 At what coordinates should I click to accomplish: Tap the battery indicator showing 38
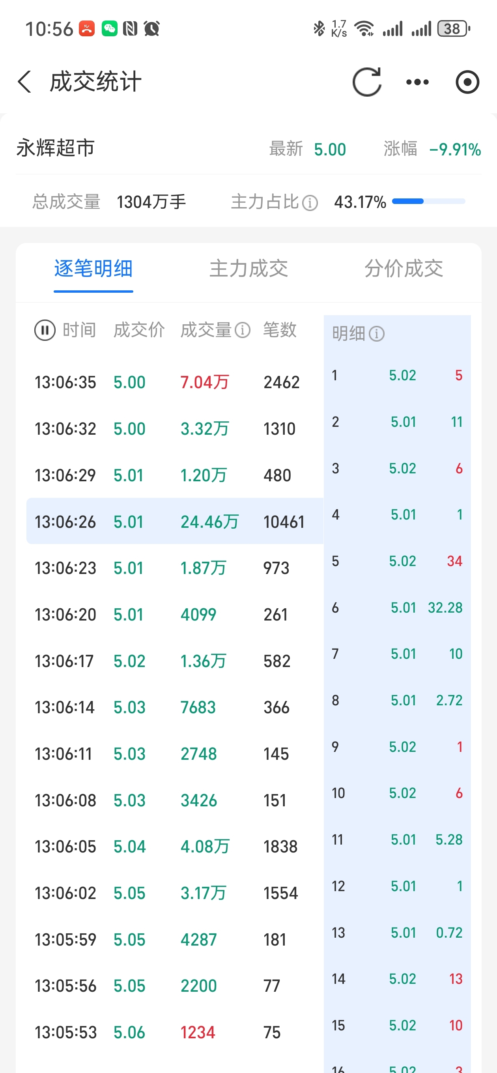[x=454, y=29]
